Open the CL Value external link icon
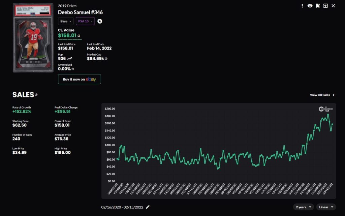The height and width of the screenshot is (216, 345). coord(79,36)
